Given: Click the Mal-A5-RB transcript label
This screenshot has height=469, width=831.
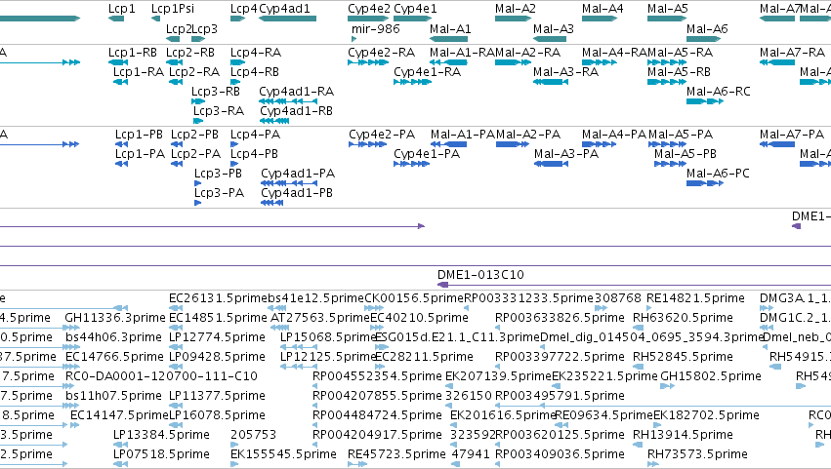Looking at the screenshot, I should 679,72.
